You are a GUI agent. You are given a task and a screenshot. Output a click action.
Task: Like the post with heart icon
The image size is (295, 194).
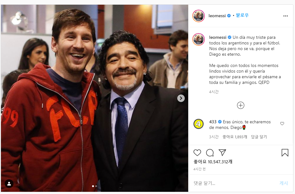197,153
